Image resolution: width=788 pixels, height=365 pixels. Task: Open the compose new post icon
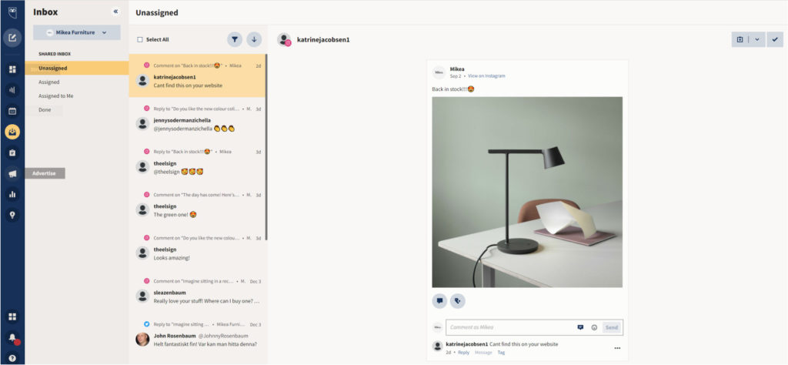coord(12,38)
